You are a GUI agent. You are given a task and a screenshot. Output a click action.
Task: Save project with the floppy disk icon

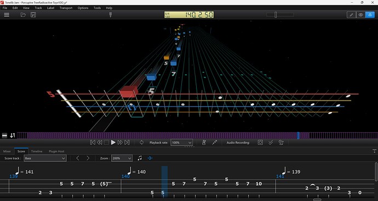click(33, 15)
